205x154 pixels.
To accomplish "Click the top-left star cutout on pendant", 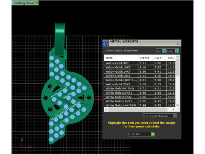I will (50, 86).
